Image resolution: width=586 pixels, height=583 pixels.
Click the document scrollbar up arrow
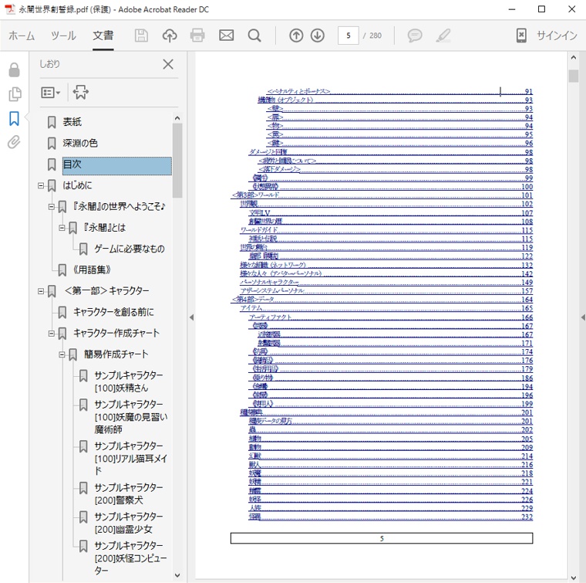pos(574,58)
